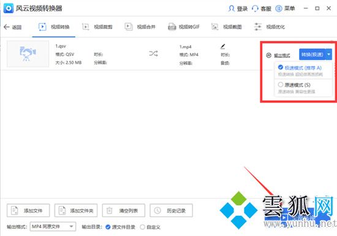The height and width of the screenshot is (236, 337).
Task: Click the circular menu icon beside 菜单
Action: 279,9
